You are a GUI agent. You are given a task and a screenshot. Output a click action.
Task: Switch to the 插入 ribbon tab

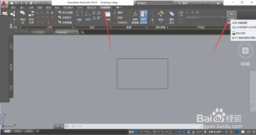point(22,7)
